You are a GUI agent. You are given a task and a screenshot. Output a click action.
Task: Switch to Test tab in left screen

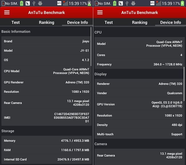[x=15, y=22]
